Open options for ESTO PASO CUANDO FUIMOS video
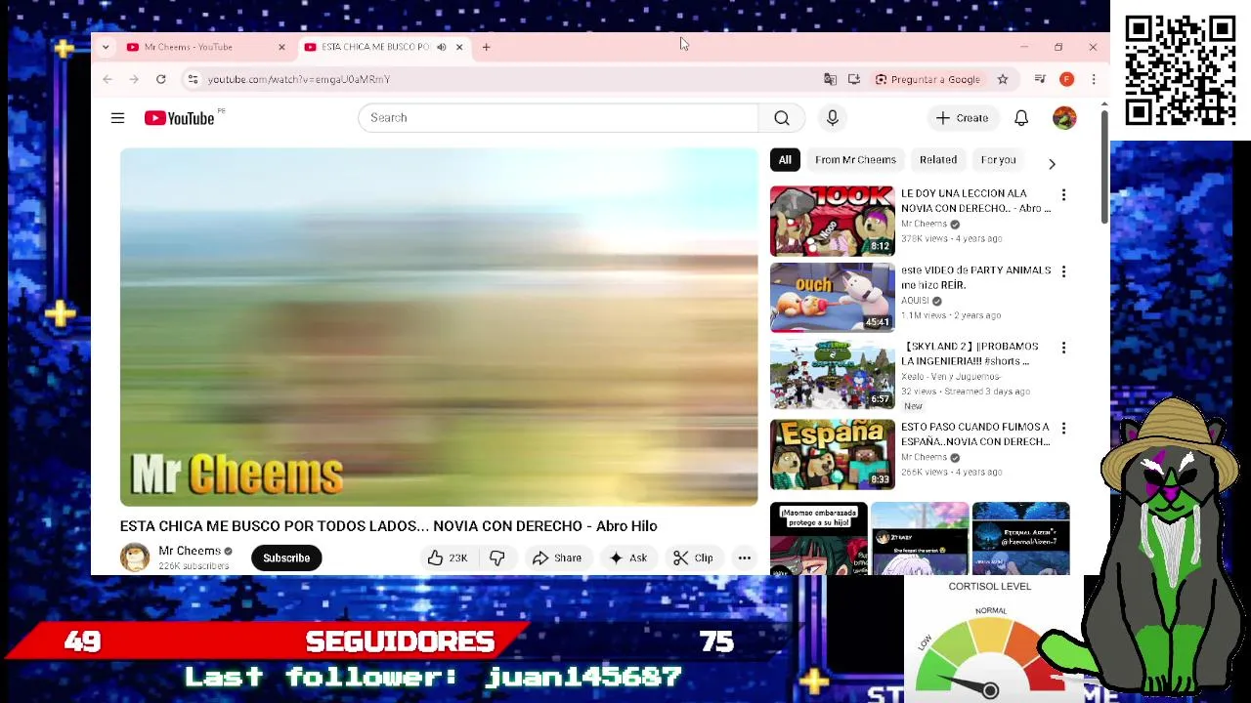This screenshot has width=1251, height=703. coord(1063,429)
